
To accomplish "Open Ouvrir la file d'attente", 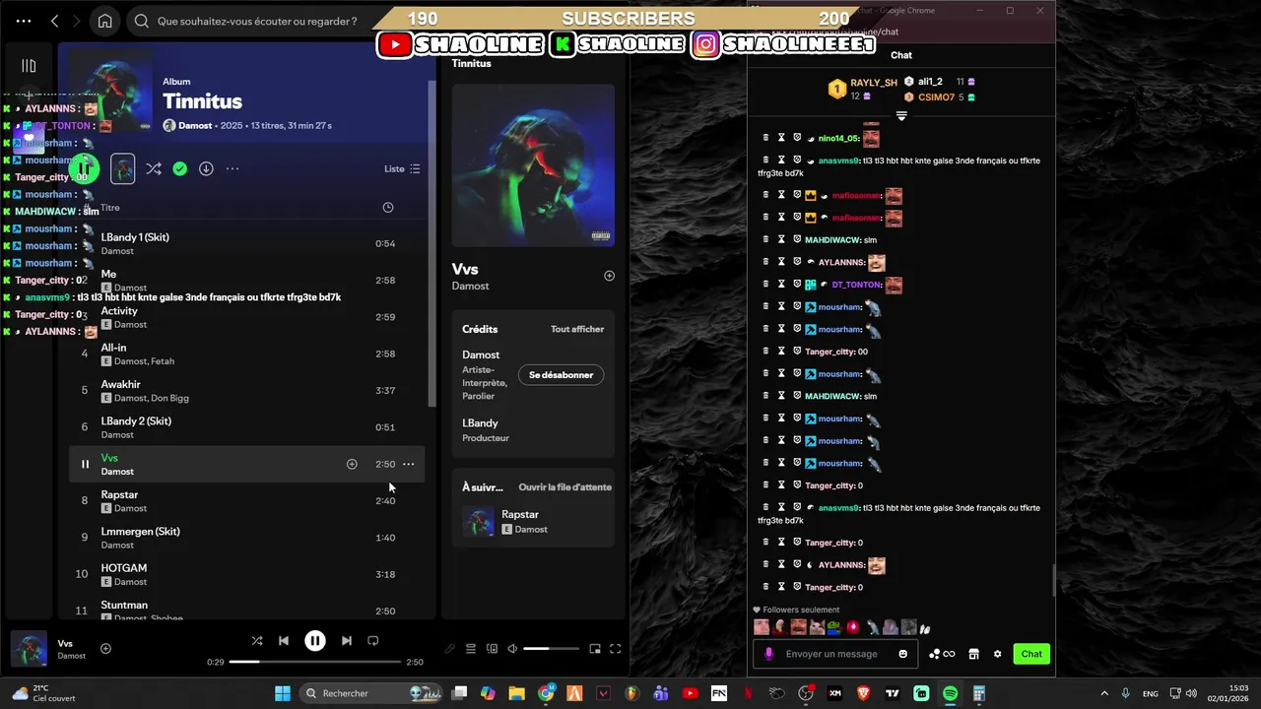I will pos(565,487).
